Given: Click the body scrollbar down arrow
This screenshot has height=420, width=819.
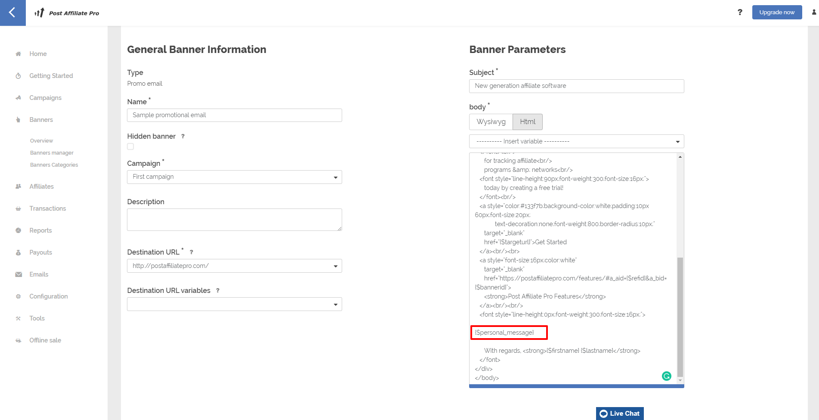Looking at the screenshot, I should (680, 380).
